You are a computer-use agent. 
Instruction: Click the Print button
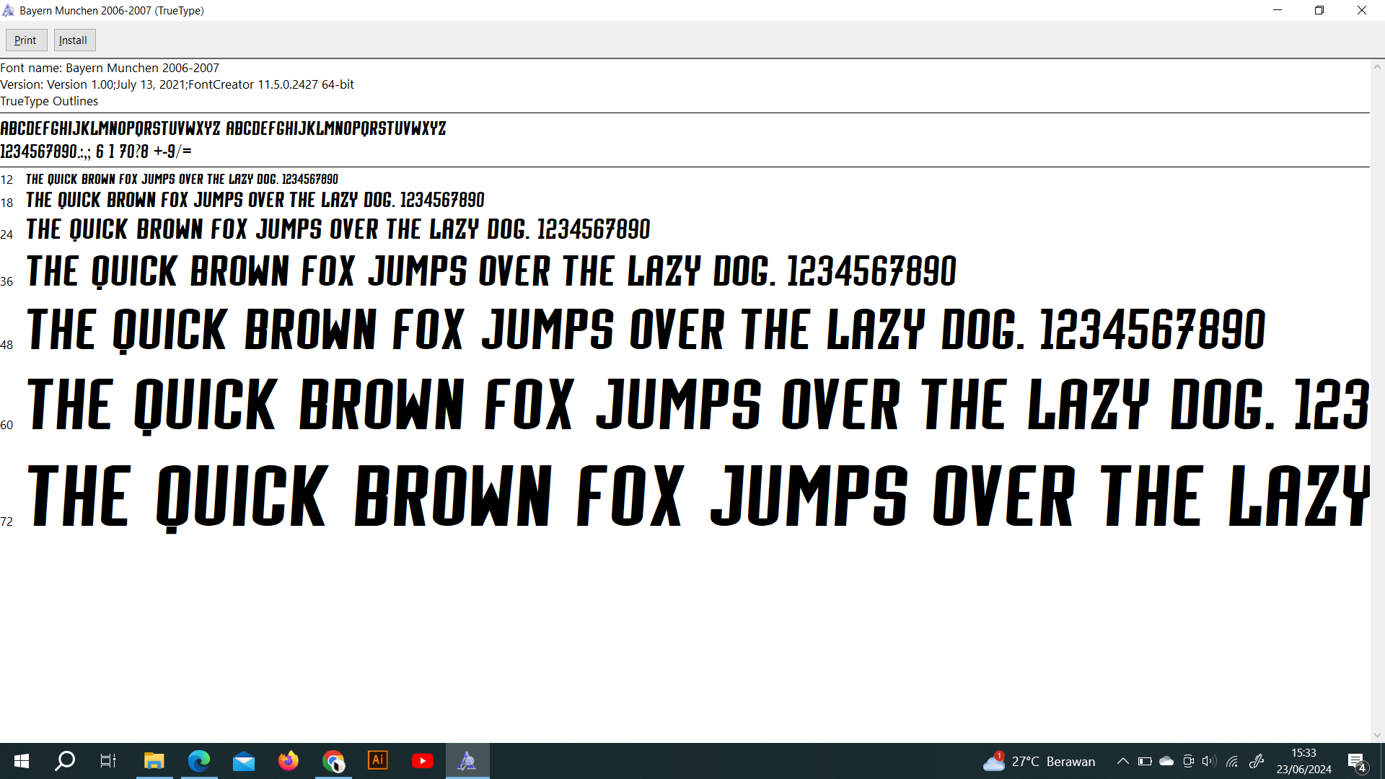26,40
